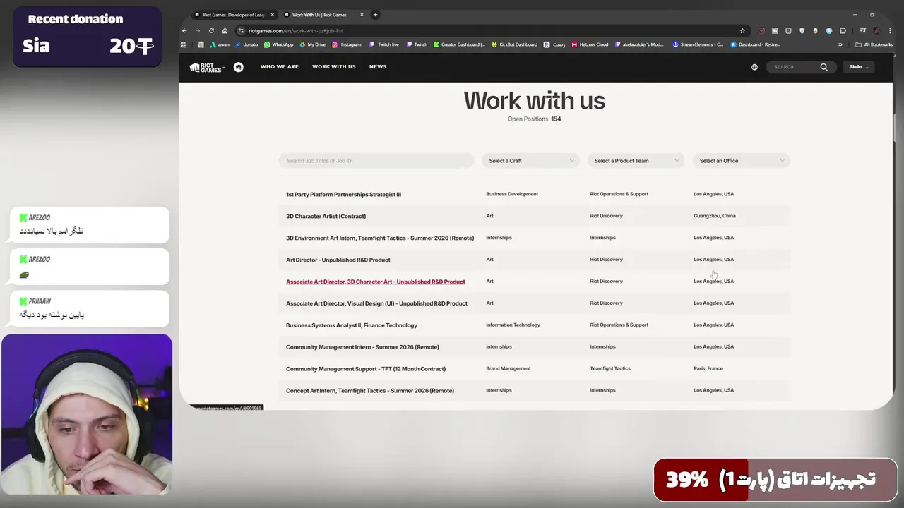This screenshot has width=904, height=508.
Task: Open the fist icon next to Riot logo
Action: (x=239, y=67)
